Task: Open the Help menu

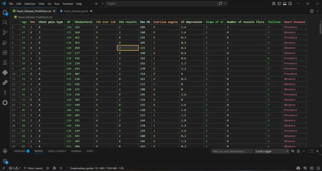Action: click(79, 4)
